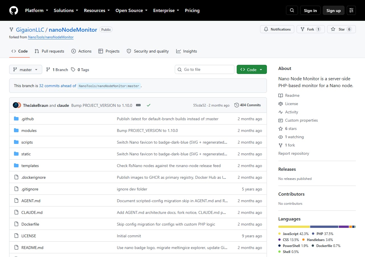Switch to Security and quality tab
Screen dimensions: 365x257
(148, 51)
